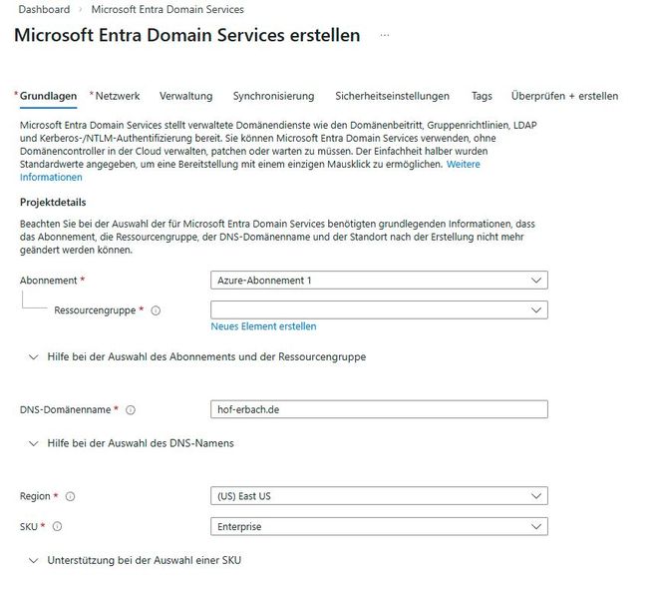Open the Synchronisierung tab
Image resolution: width=655 pixels, height=599 pixels.
pyautogui.click(x=273, y=96)
